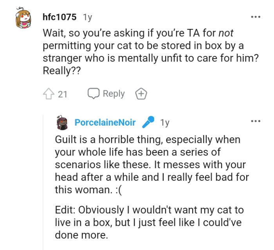Click the 1y timestamp beside PorcelaineNoir
274x250 pixels.
165,122
